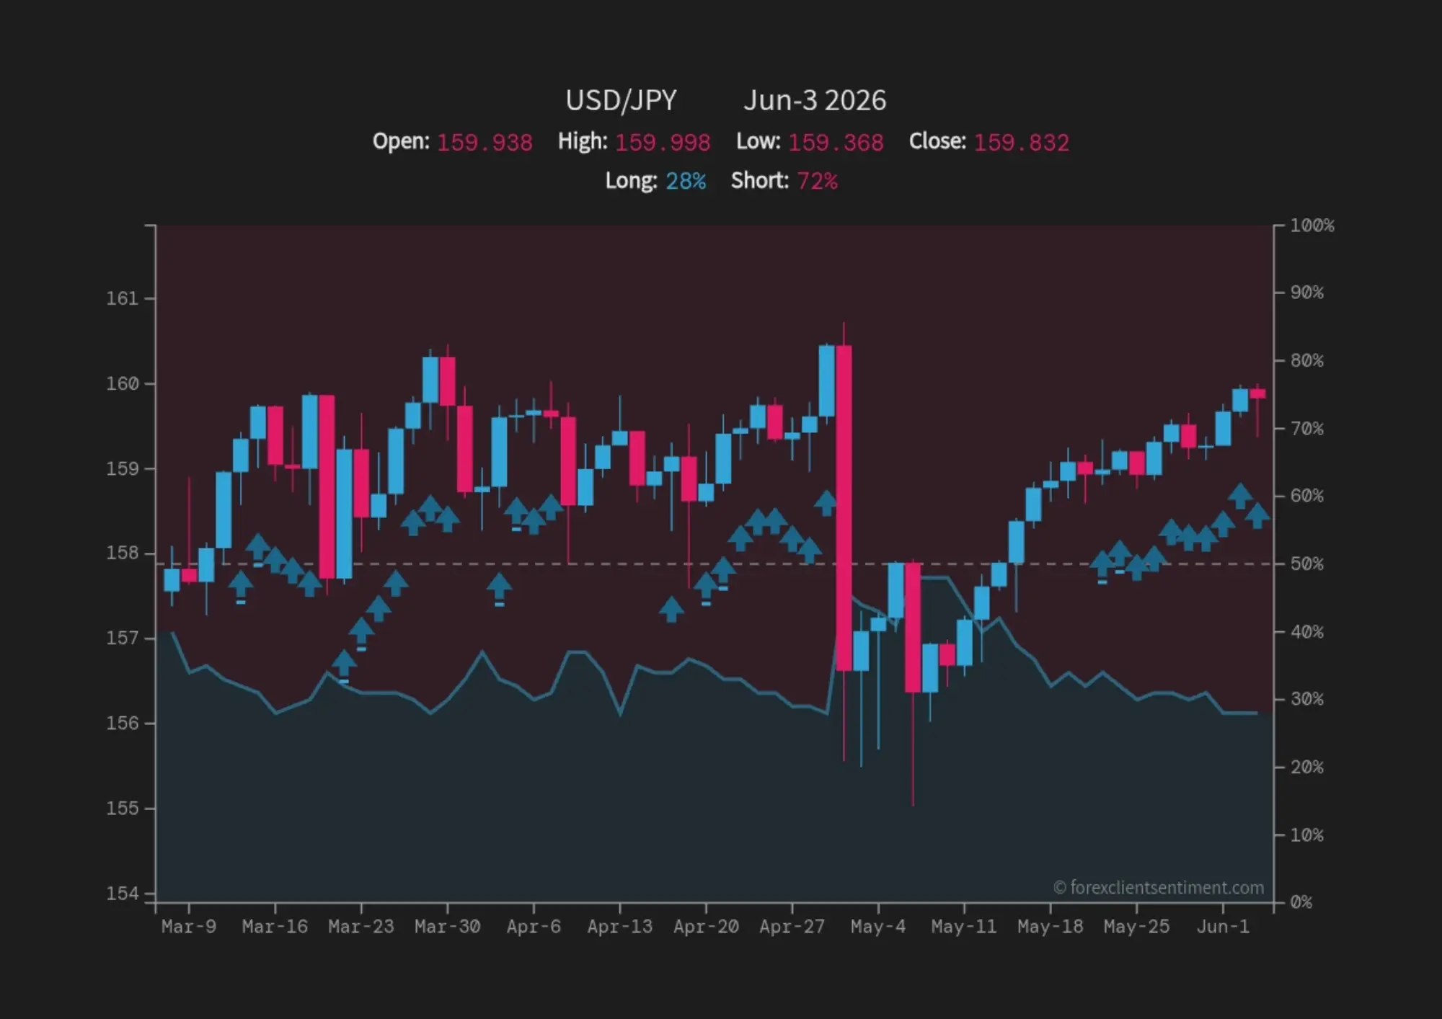Click the 155 price axis label

click(122, 808)
